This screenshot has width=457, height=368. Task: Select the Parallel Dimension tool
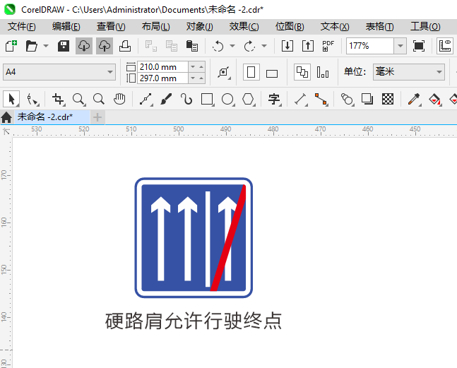(300, 99)
